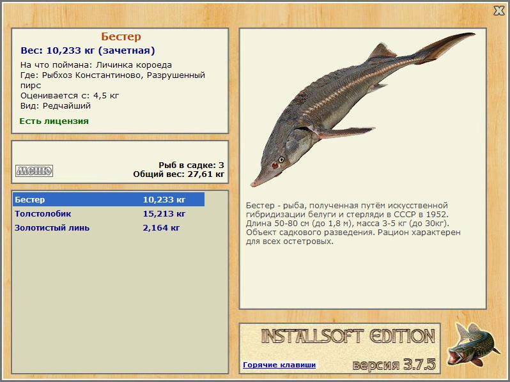The image size is (510, 382).
Task: Click the 15,213 кг weight entry
Action: (x=164, y=213)
